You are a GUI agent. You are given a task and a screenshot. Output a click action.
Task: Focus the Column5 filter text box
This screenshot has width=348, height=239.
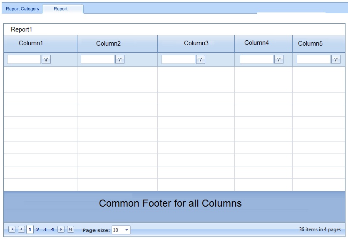click(313, 59)
